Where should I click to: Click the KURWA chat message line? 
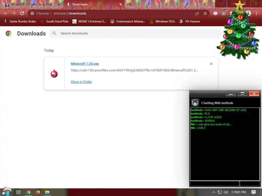coord(203,121)
